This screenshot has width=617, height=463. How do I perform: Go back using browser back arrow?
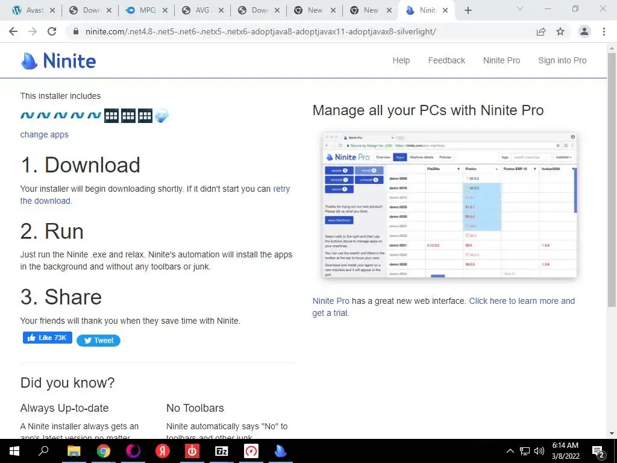(13, 31)
